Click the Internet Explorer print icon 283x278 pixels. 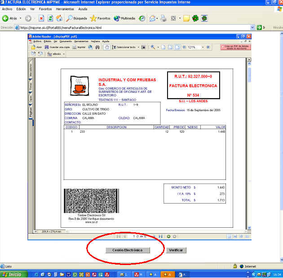tap(164, 18)
